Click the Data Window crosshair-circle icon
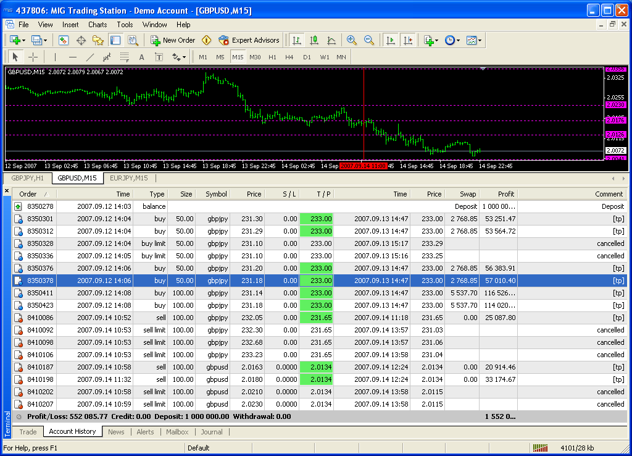This screenshot has width=632, height=456. 81,40
